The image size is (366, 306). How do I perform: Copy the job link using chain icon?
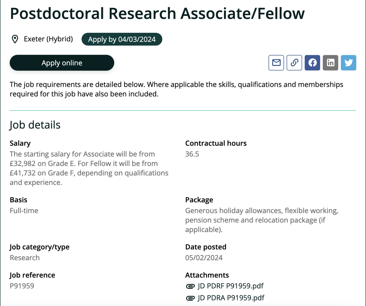point(294,63)
